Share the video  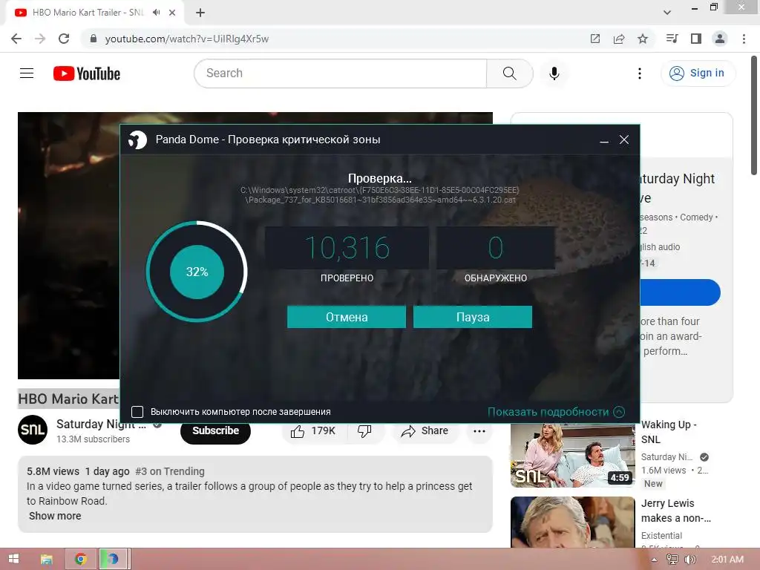[x=424, y=431]
